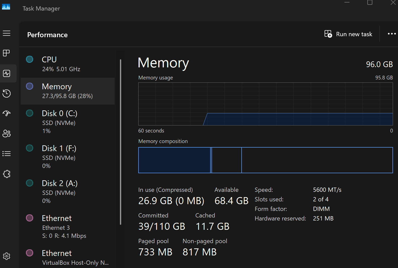Click the Form factor value DIMM

point(321,209)
